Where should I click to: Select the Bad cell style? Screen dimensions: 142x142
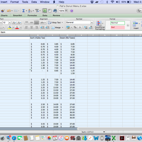118,27
